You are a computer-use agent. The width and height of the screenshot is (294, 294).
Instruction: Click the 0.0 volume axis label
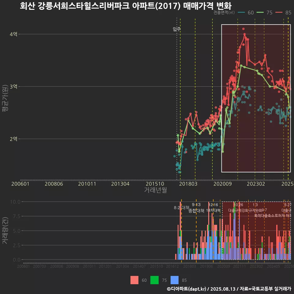[17, 260]
